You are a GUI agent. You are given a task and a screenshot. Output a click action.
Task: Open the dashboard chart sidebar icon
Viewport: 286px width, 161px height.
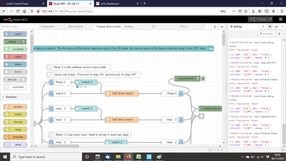click(276, 27)
